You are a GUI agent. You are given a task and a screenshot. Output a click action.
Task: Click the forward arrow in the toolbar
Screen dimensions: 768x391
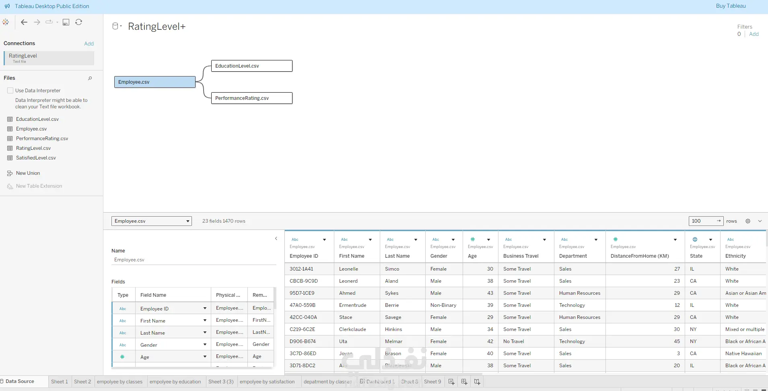click(x=37, y=22)
